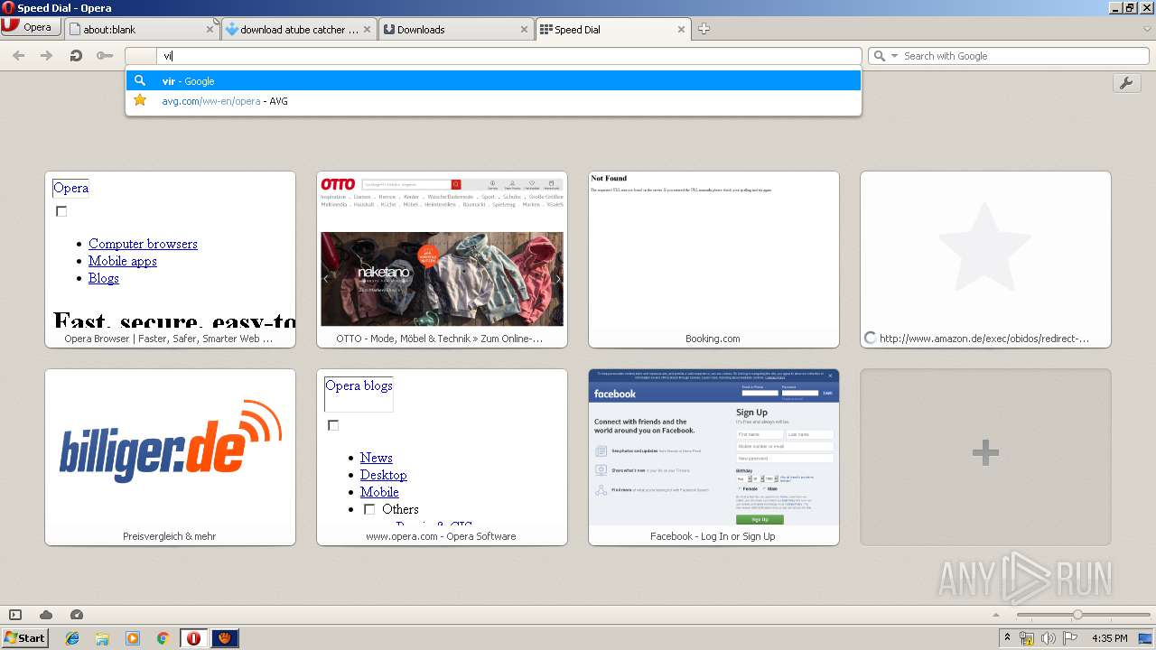
Task: Click the Opera blogs heading link
Action: (359, 385)
